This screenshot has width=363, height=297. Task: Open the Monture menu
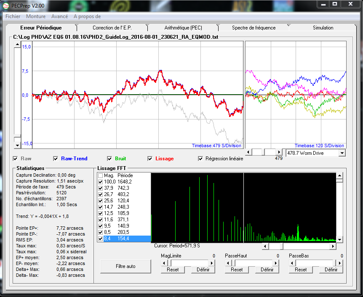[36, 16]
